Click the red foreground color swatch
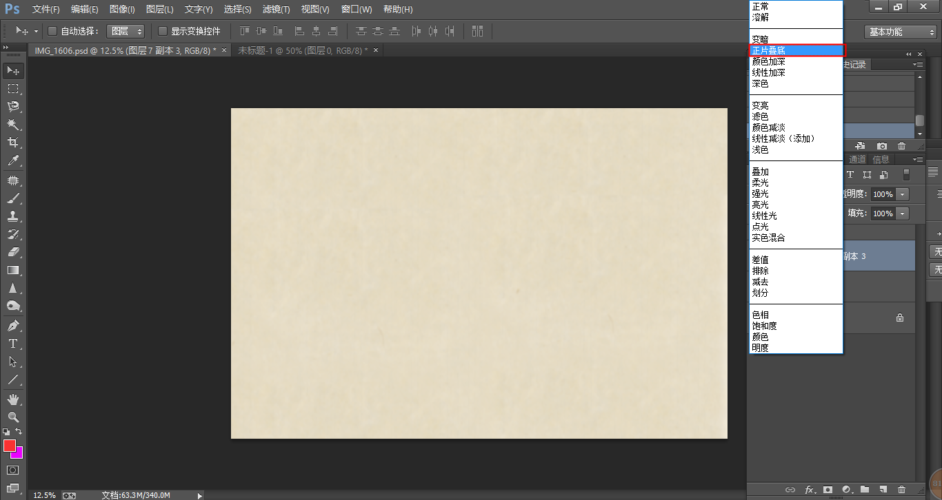This screenshot has width=942, height=500. (8, 445)
